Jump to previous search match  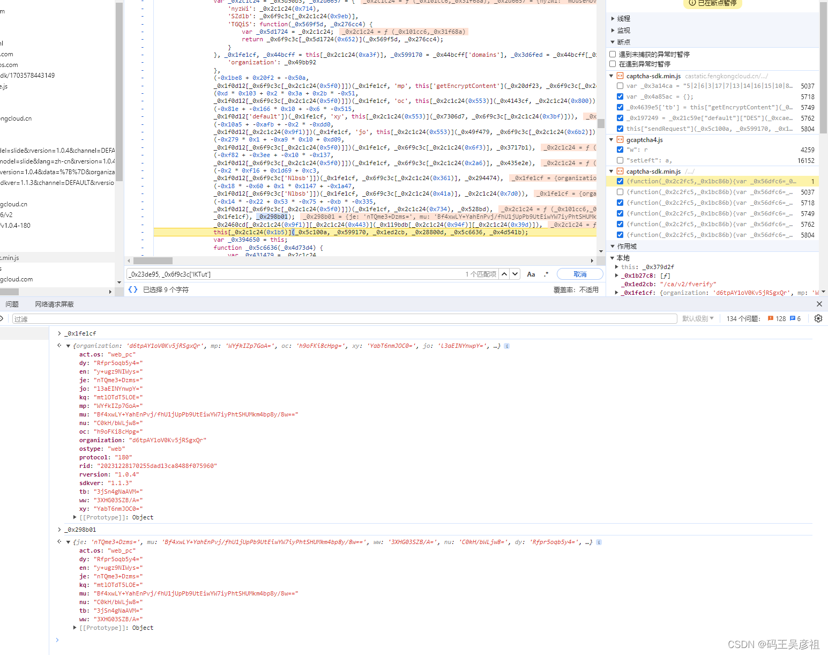tap(504, 274)
